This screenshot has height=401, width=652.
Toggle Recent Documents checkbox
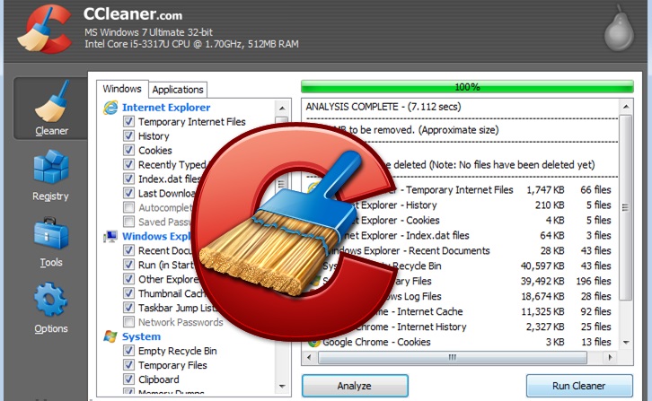point(129,250)
